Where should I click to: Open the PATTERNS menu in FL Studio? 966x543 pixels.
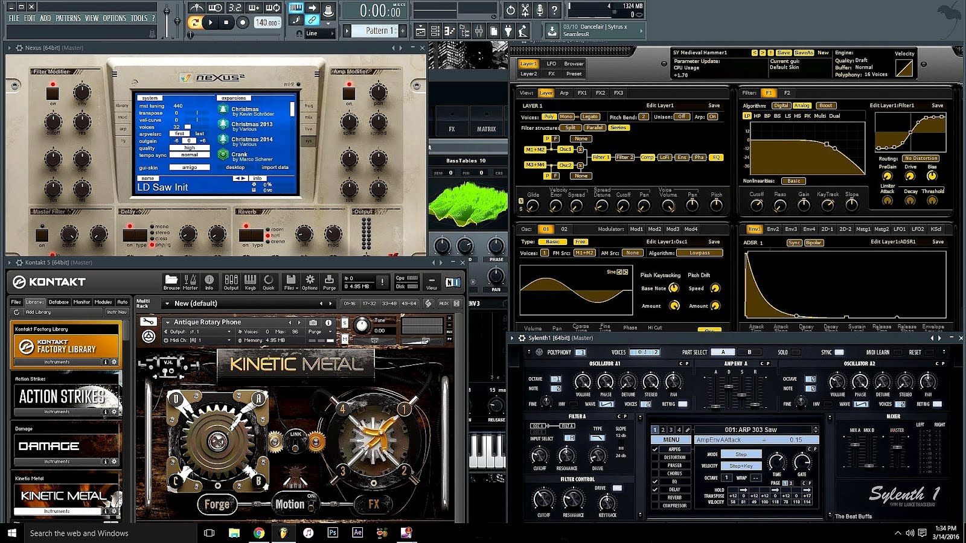tap(68, 18)
